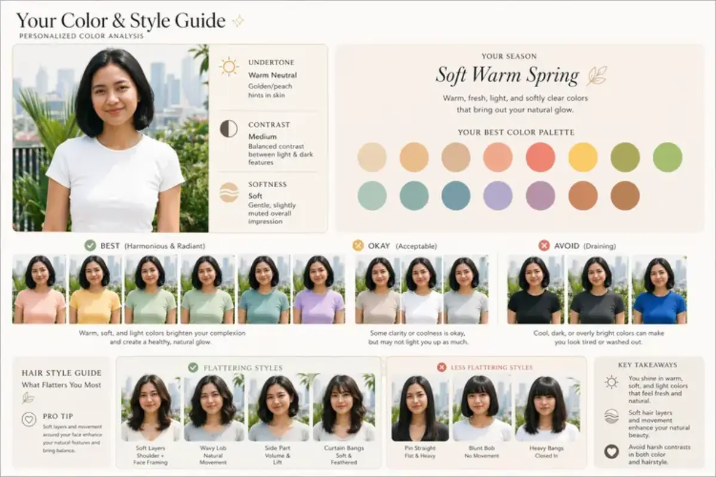Screen dimensions: 716x477
Task: Pick the light green swatch ending the top row
Action: pyautogui.click(x=667, y=157)
